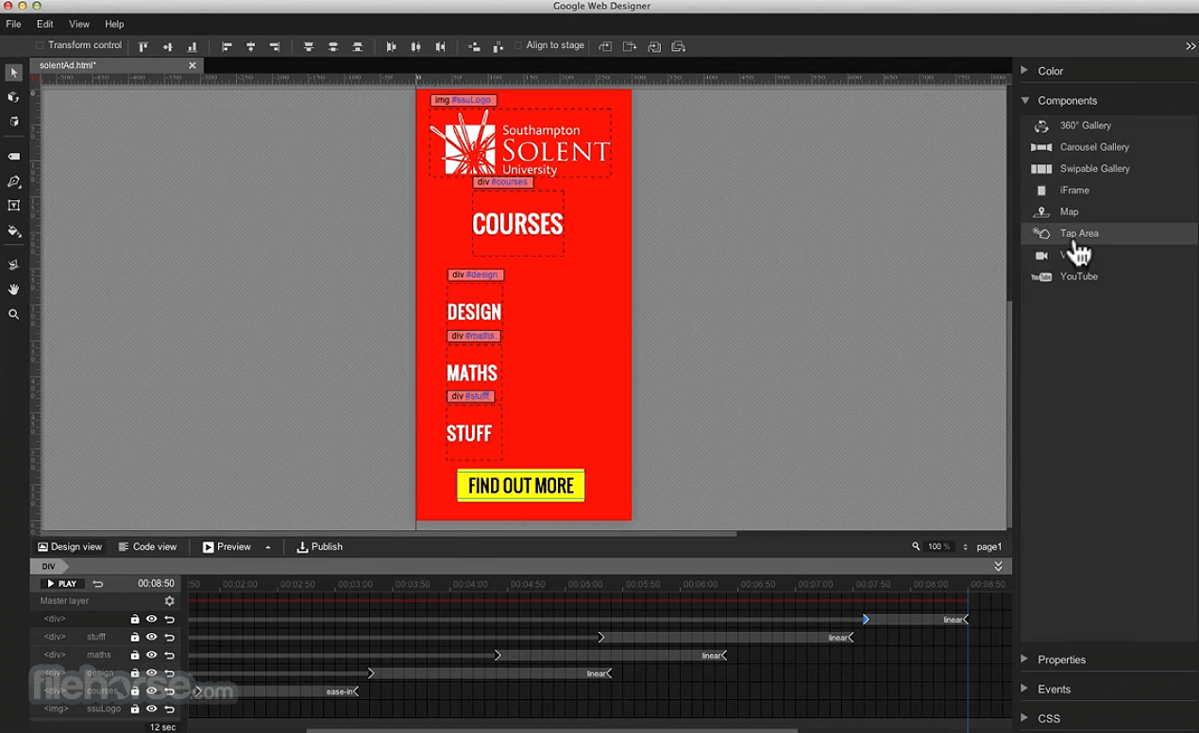Screen dimensions: 1199x733
Task: Select the 3D object rotate tool
Action: point(13,97)
